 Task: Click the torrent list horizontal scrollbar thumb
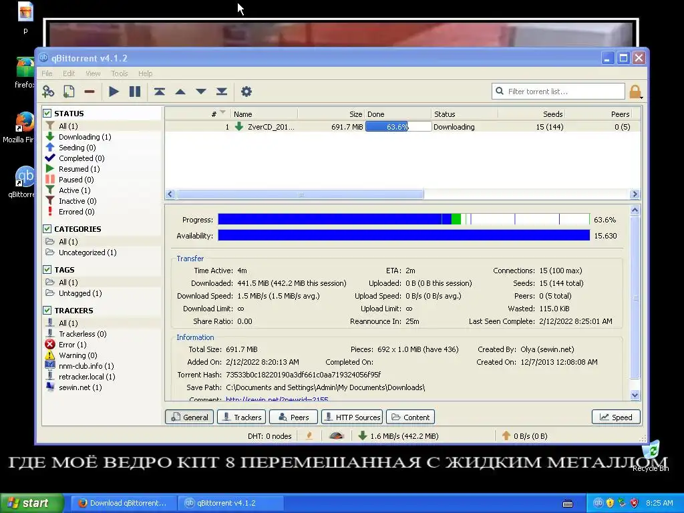coord(300,194)
